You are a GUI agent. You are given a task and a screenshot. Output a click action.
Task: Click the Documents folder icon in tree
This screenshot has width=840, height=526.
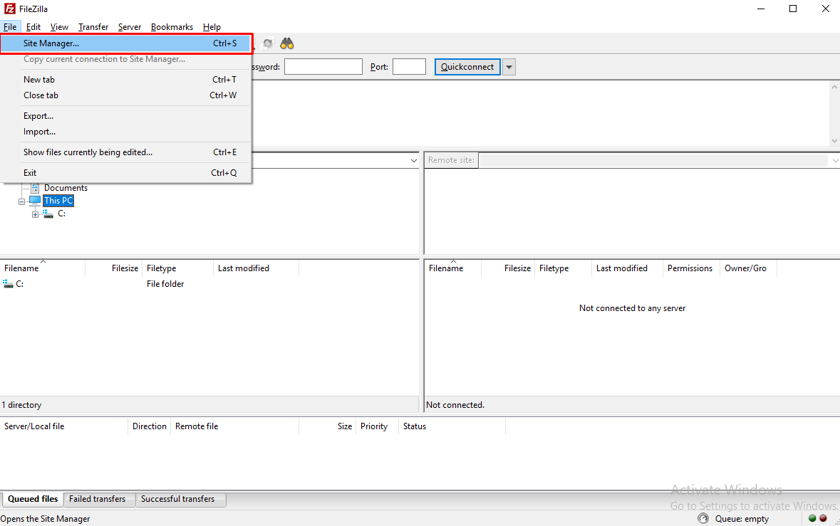35,188
